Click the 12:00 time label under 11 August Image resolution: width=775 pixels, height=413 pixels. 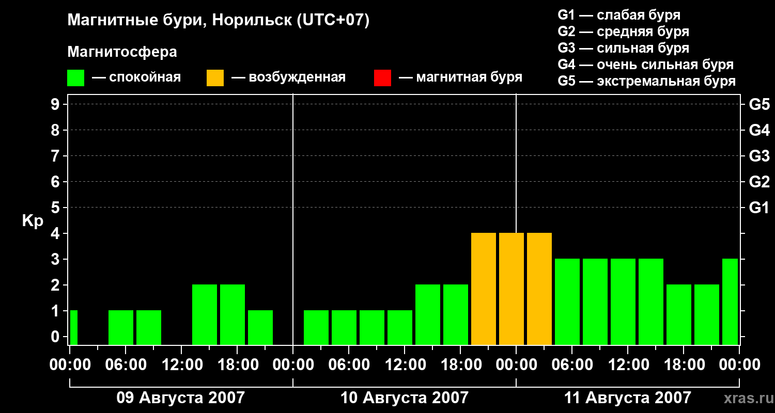(628, 365)
